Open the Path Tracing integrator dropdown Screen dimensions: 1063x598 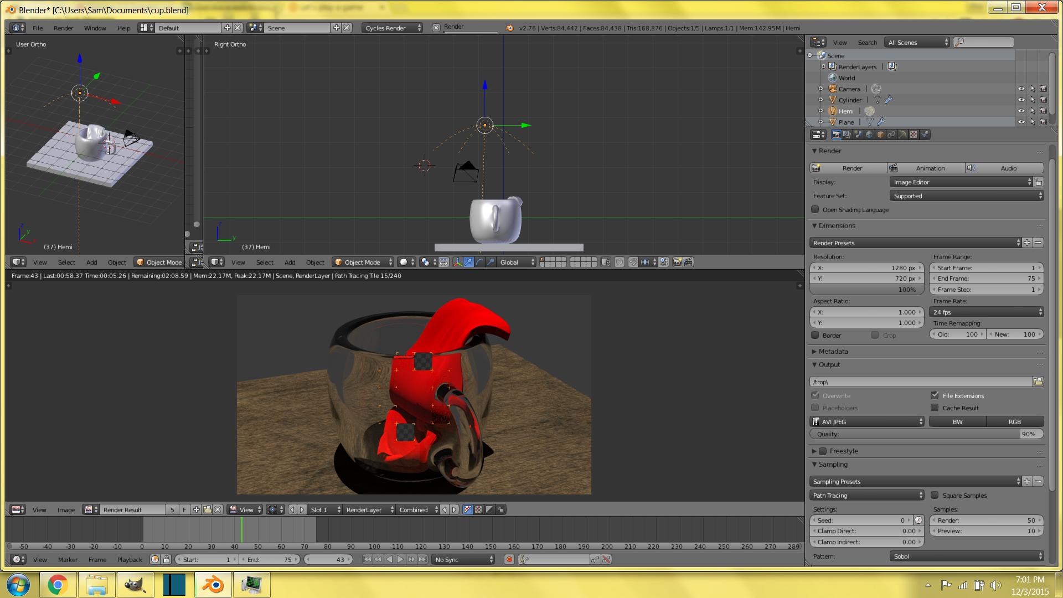(x=867, y=495)
